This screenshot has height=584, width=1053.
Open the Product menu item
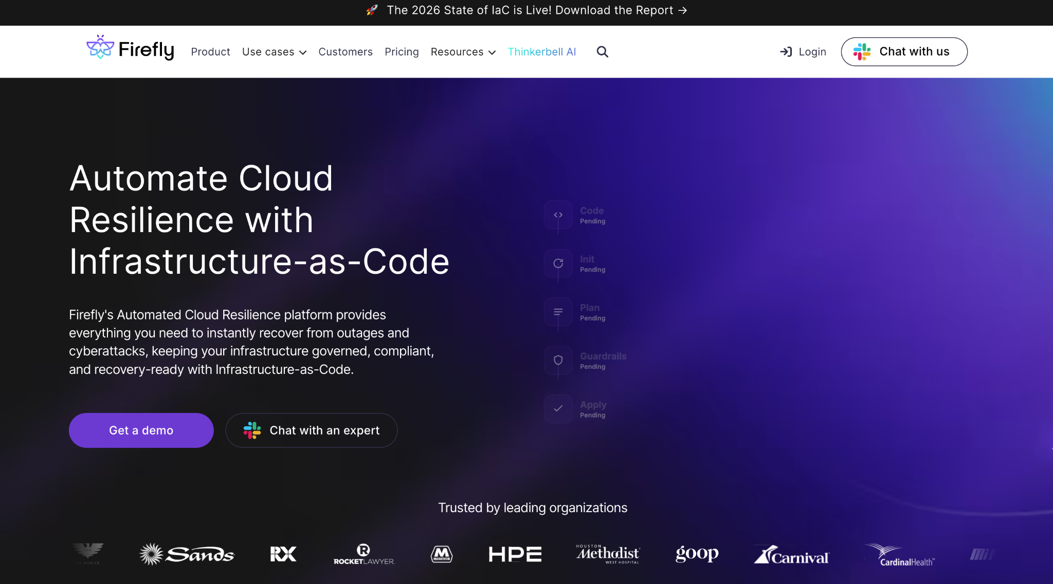(x=210, y=52)
